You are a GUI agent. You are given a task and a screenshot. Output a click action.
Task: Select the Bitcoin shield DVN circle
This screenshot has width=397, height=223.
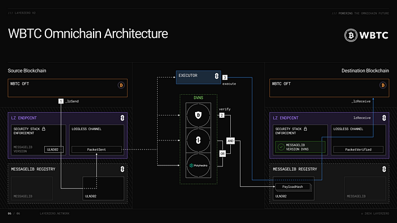tap(198, 115)
